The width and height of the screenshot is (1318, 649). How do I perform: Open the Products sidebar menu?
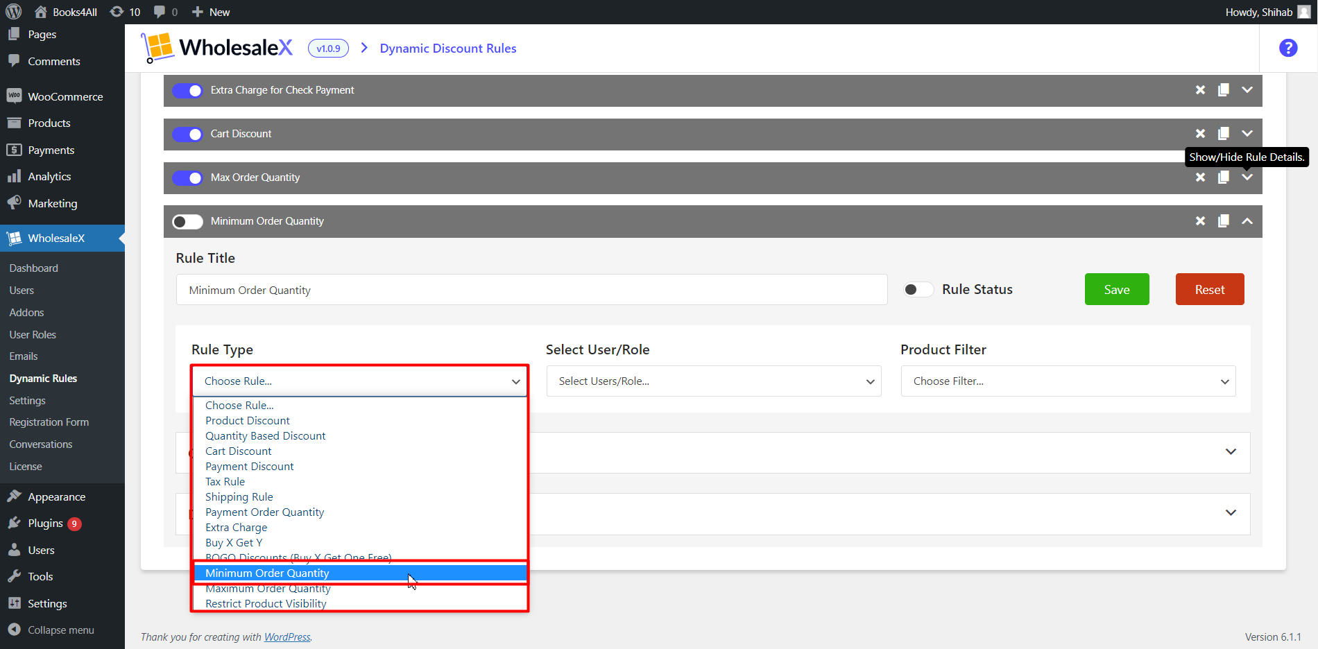click(x=62, y=123)
